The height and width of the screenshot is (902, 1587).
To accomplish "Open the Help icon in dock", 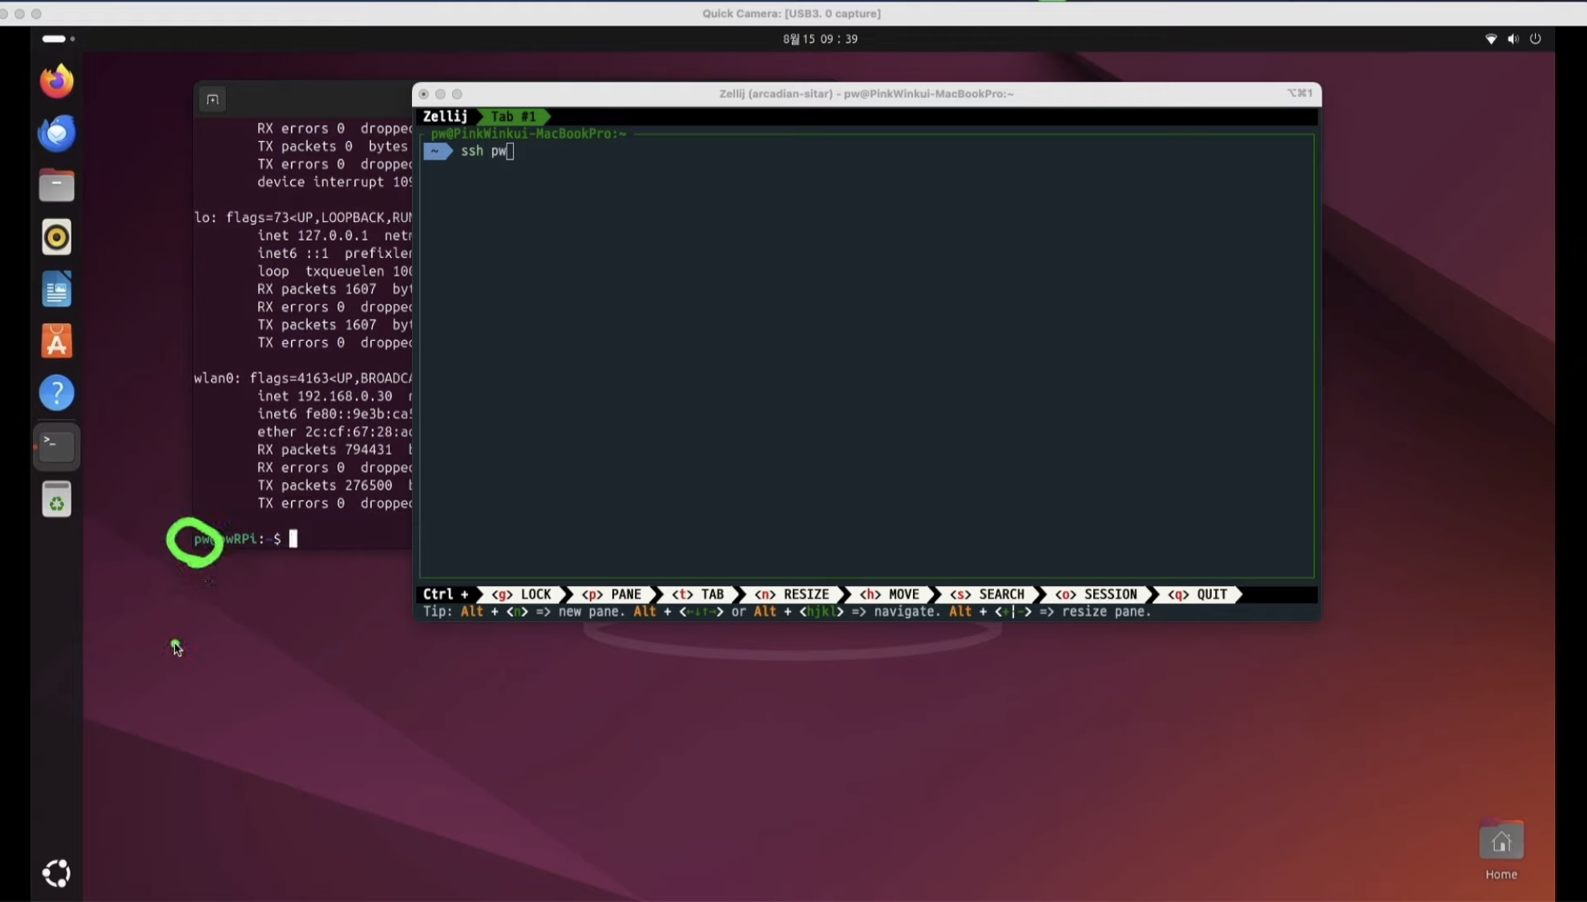I will (x=56, y=394).
